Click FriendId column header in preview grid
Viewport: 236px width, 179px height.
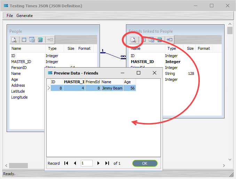pyautogui.click(x=93, y=82)
